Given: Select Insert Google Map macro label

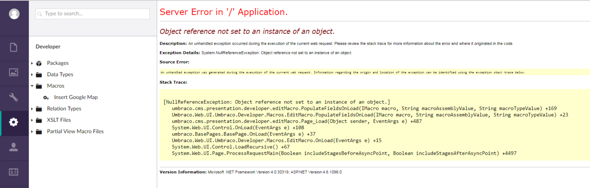Looking at the screenshot, I should pos(76,97).
